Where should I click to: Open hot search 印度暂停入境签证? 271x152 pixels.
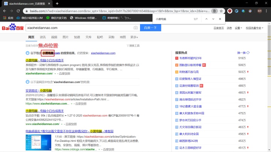(x=190, y=79)
